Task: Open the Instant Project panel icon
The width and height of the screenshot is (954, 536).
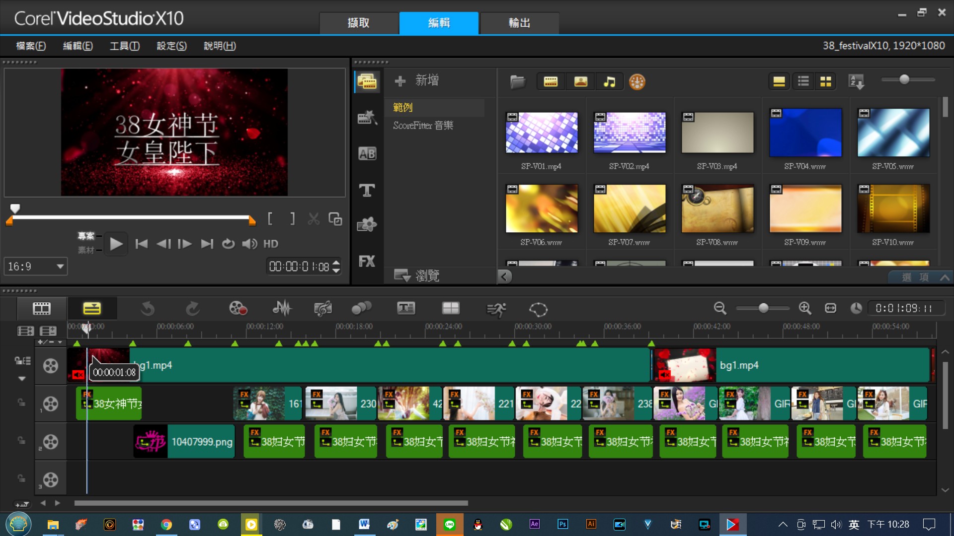Action: click(x=367, y=118)
